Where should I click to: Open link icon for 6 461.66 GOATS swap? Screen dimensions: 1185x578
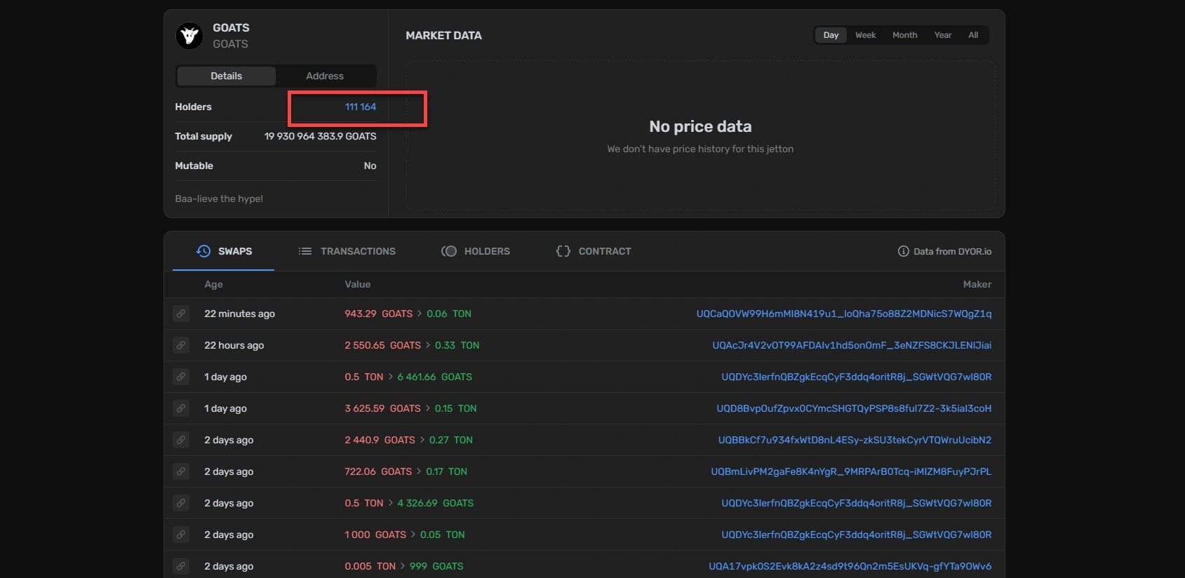point(181,377)
